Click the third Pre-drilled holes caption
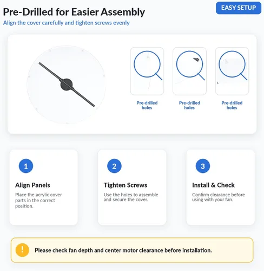 (232, 105)
